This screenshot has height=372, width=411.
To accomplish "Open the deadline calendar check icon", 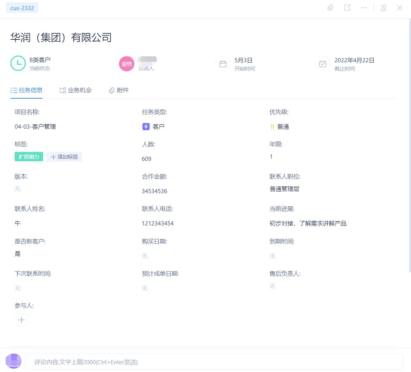I will 323,64.
